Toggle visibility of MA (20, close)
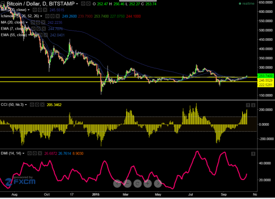275x199 pixels. 33,23
